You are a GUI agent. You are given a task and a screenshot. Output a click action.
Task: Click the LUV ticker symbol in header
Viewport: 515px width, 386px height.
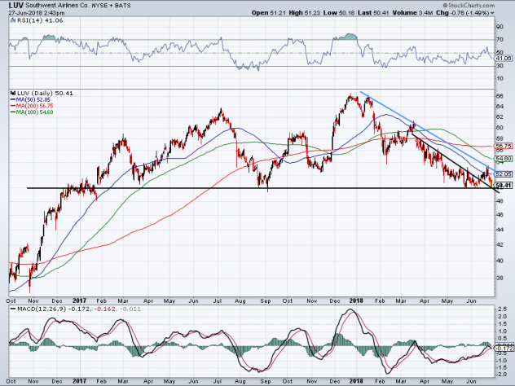point(16,5)
